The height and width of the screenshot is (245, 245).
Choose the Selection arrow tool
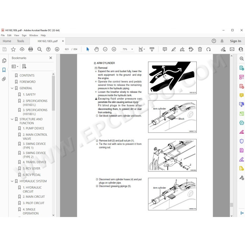point(88,49)
